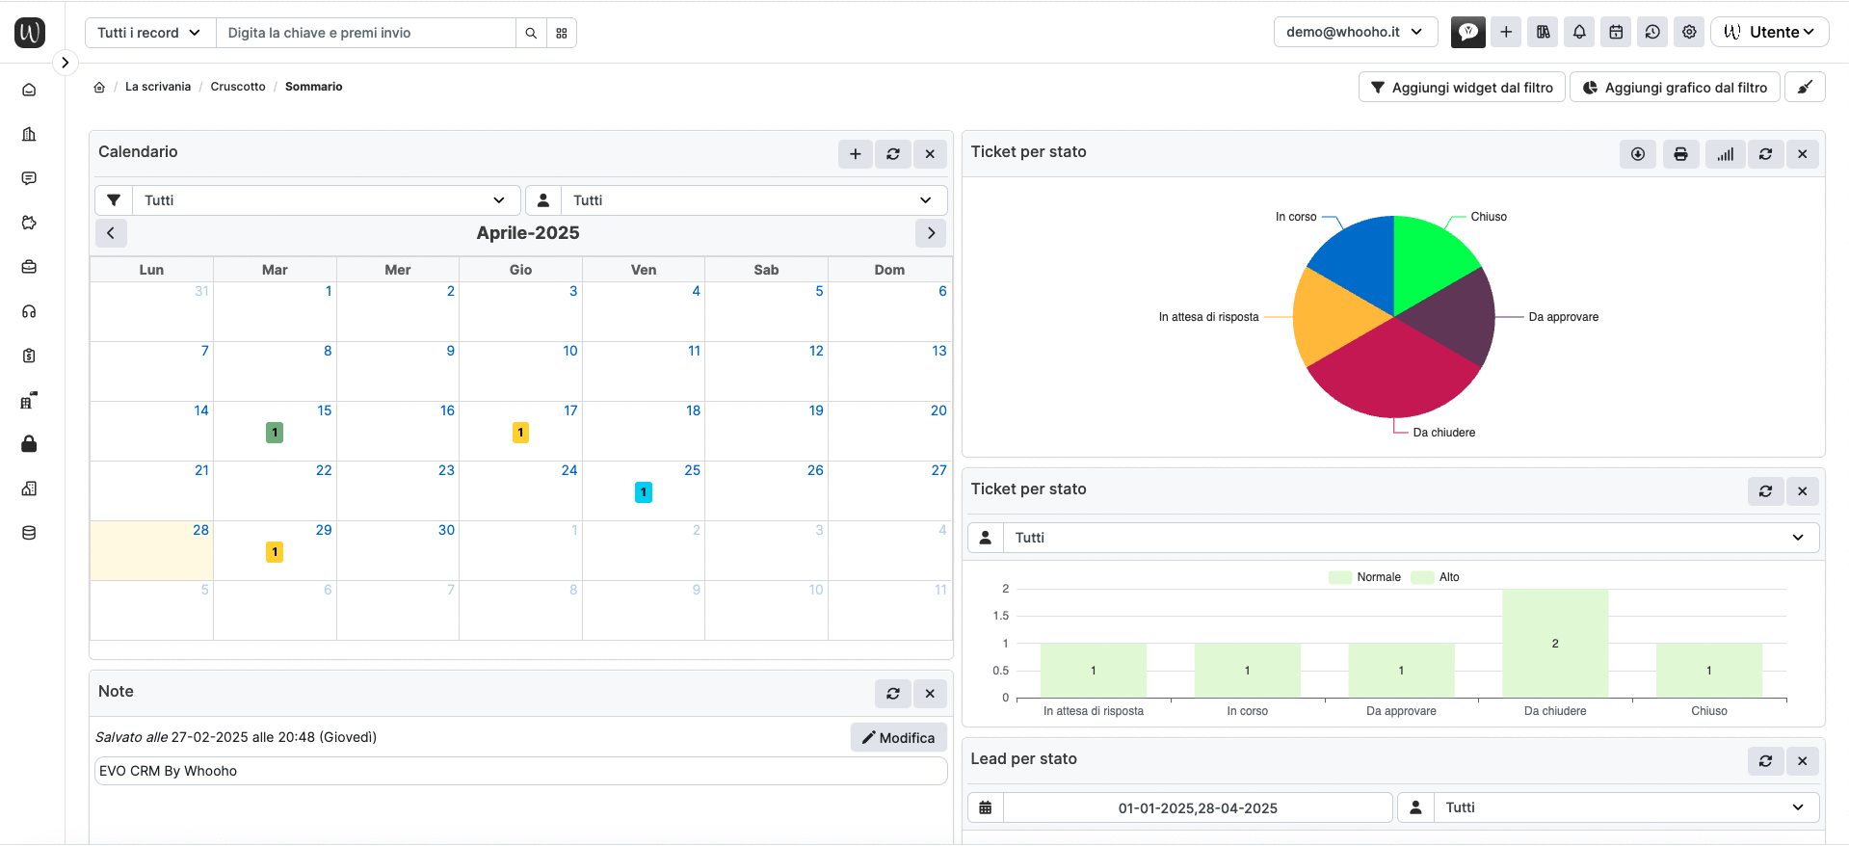Image resolution: width=1849 pixels, height=846 pixels.
Task: Click the brush clear icon near filters
Action: coord(1805,87)
